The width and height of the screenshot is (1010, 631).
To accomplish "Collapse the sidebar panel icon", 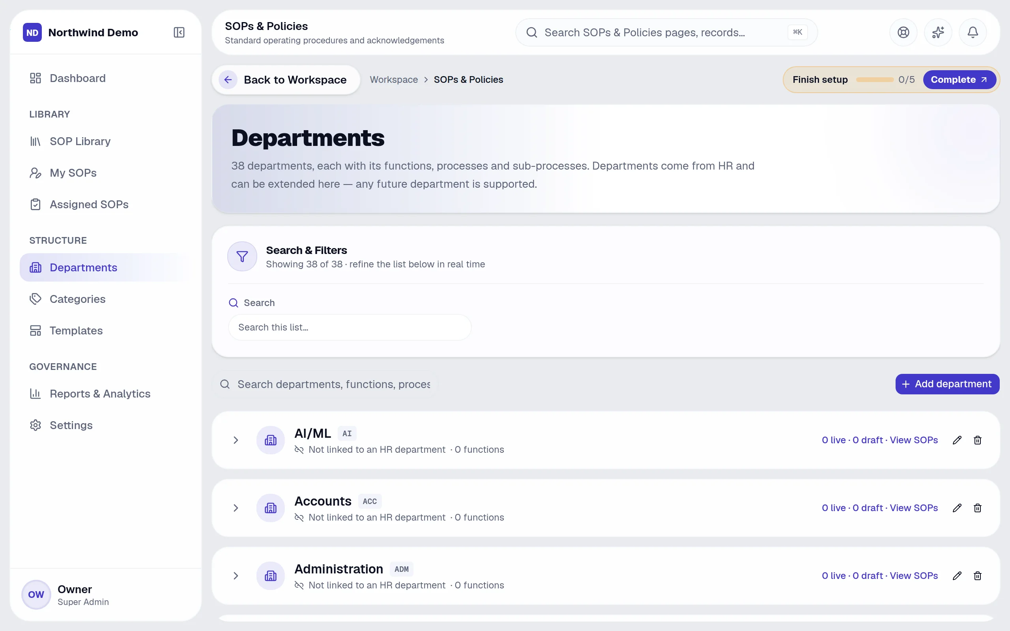I will tap(179, 32).
